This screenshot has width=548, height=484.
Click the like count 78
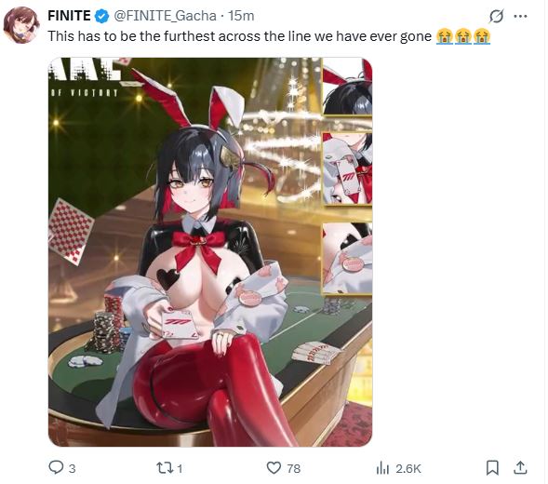pyautogui.click(x=294, y=468)
